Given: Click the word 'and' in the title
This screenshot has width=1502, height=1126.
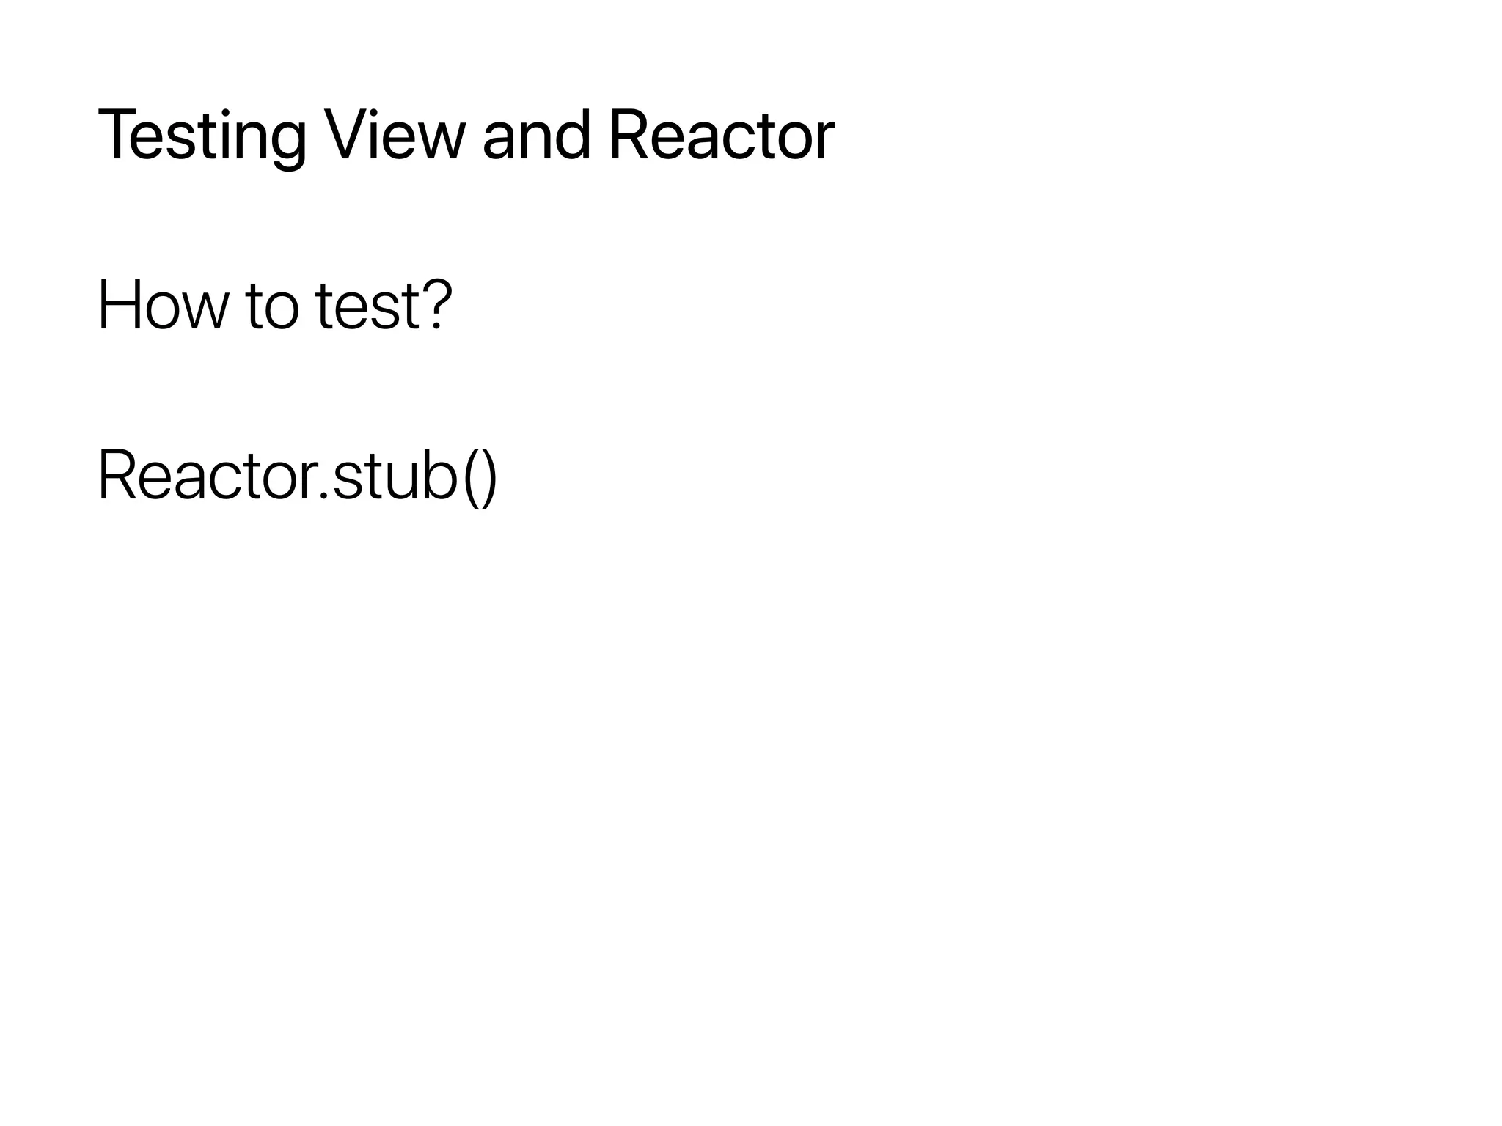Looking at the screenshot, I should coord(536,136).
